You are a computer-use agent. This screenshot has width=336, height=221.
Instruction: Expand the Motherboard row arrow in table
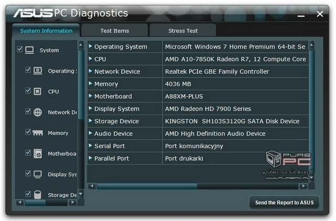point(90,96)
